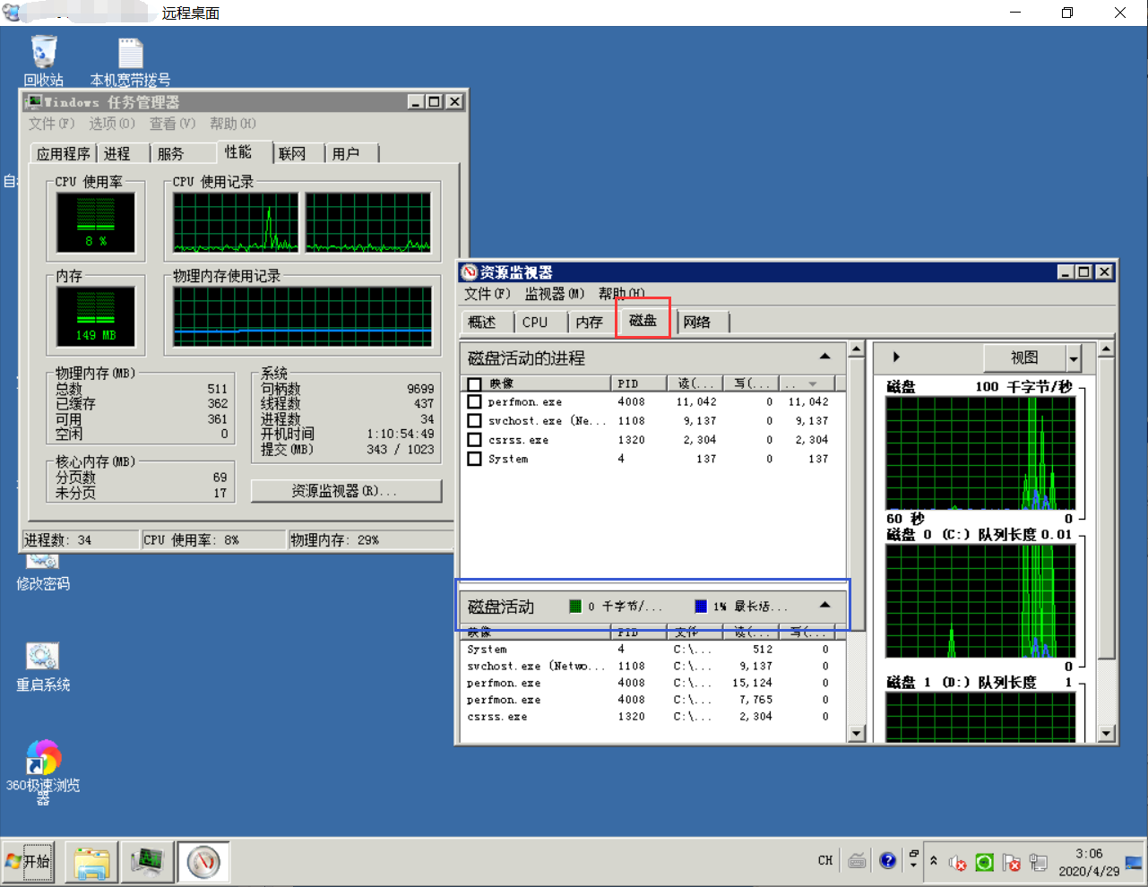
Task: Click the keyboard icon on the language bar
Action: click(858, 861)
